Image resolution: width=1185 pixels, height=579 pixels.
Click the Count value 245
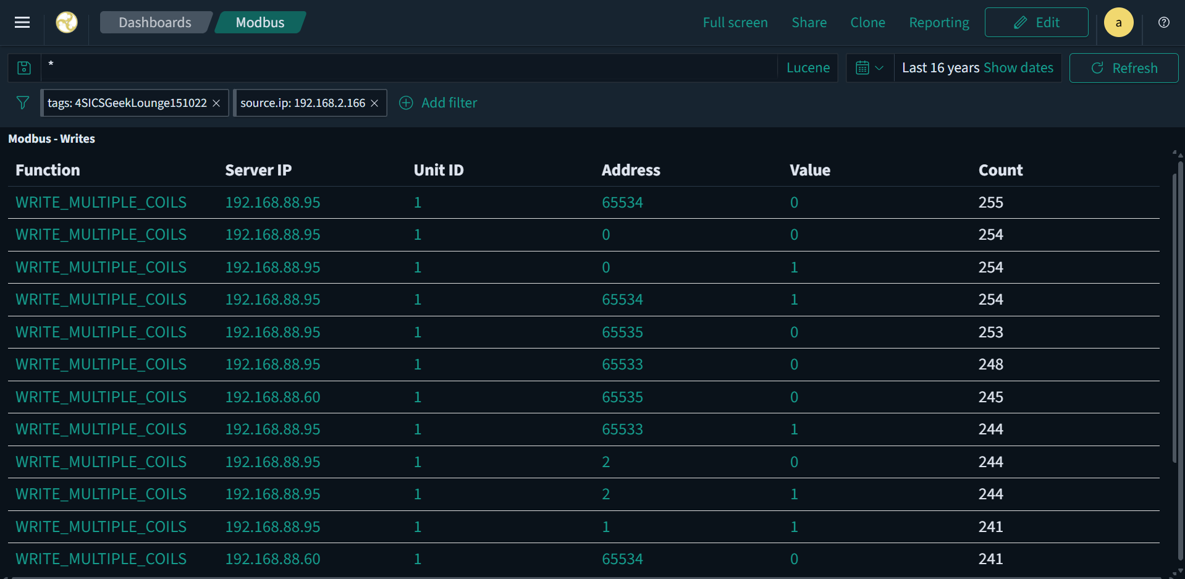click(x=990, y=397)
